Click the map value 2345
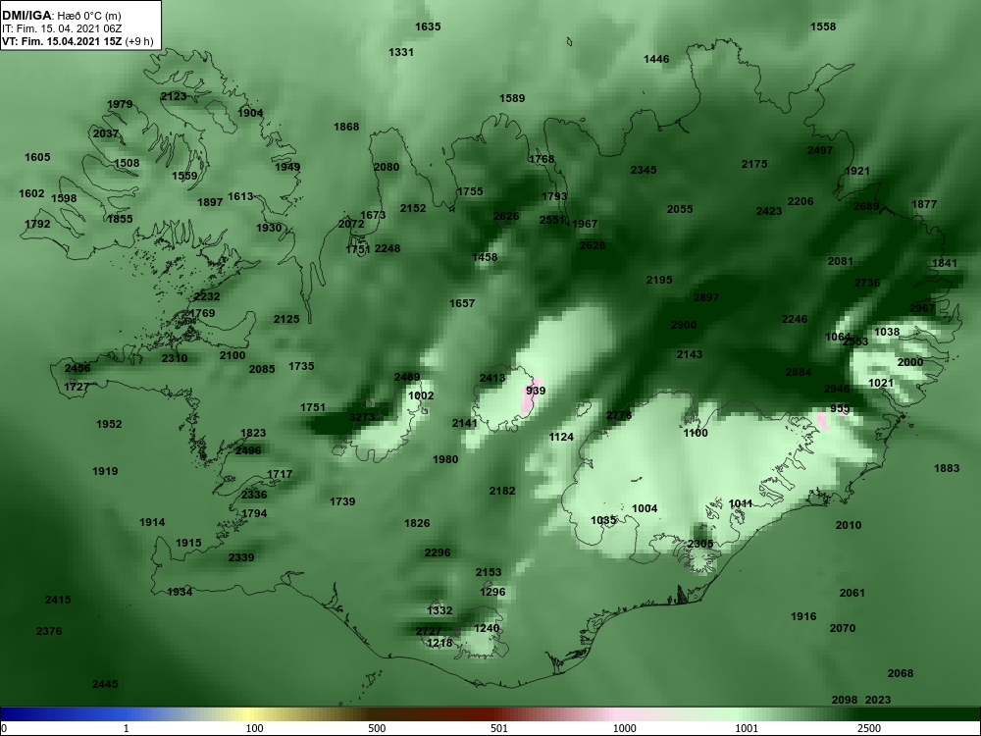Screen dimensions: 981x736 (644, 170)
